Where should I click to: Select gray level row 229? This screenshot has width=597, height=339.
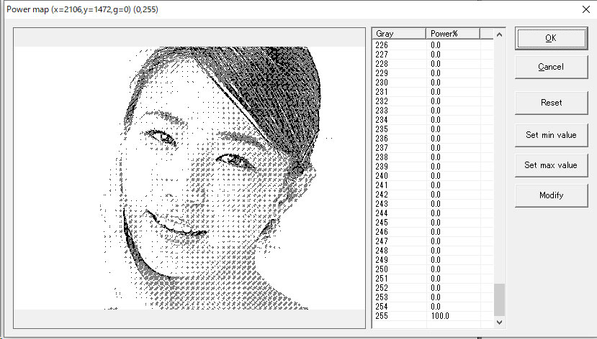433,73
